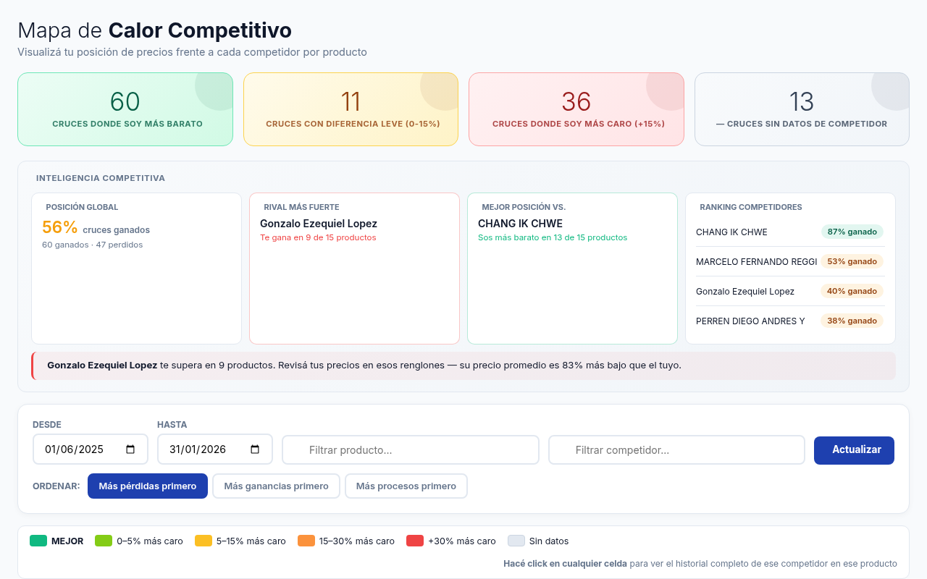This screenshot has height=579, width=927.
Task: Click the yellow '5–15% más caro' swatch
Action: tap(204, 541)
